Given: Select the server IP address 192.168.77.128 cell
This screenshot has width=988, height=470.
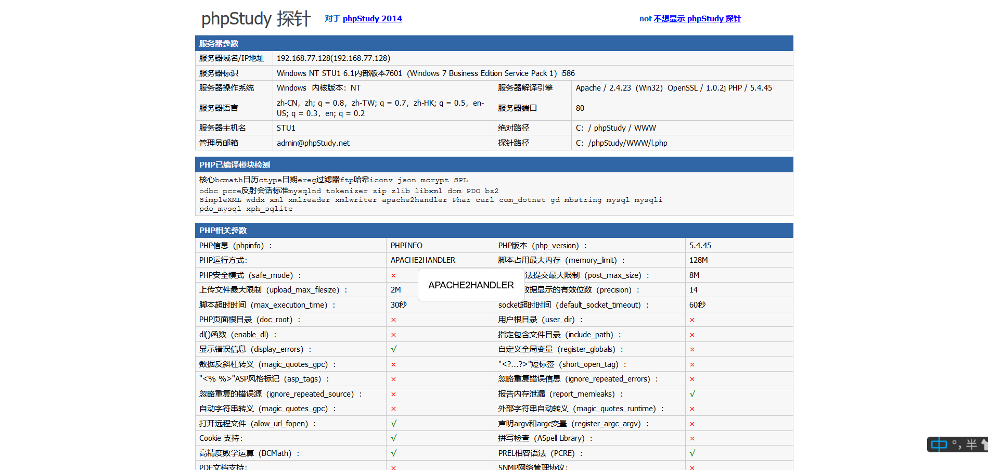Looking at the screenshot, I should click(333, 58).
